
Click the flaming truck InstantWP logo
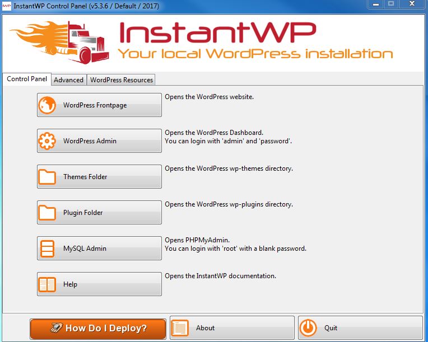point(60,43)
